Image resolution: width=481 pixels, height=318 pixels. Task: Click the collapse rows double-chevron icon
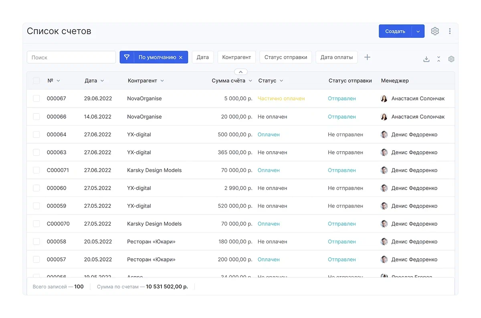click(x=439, y=59)
